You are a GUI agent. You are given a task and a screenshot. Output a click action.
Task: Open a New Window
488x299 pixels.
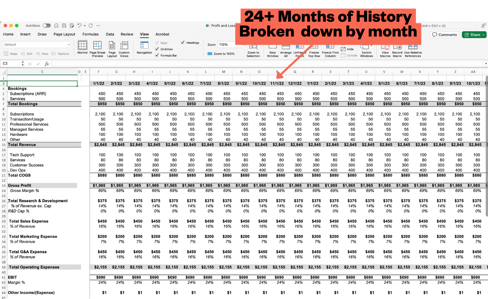tap(273, 51)
